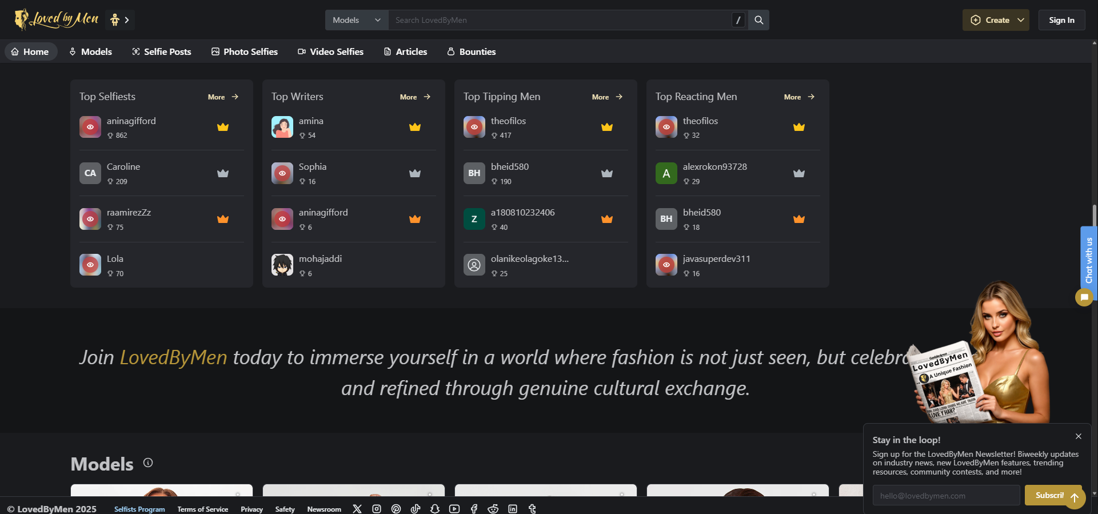Open the Facebook social icon

click(x=474, y=509)
